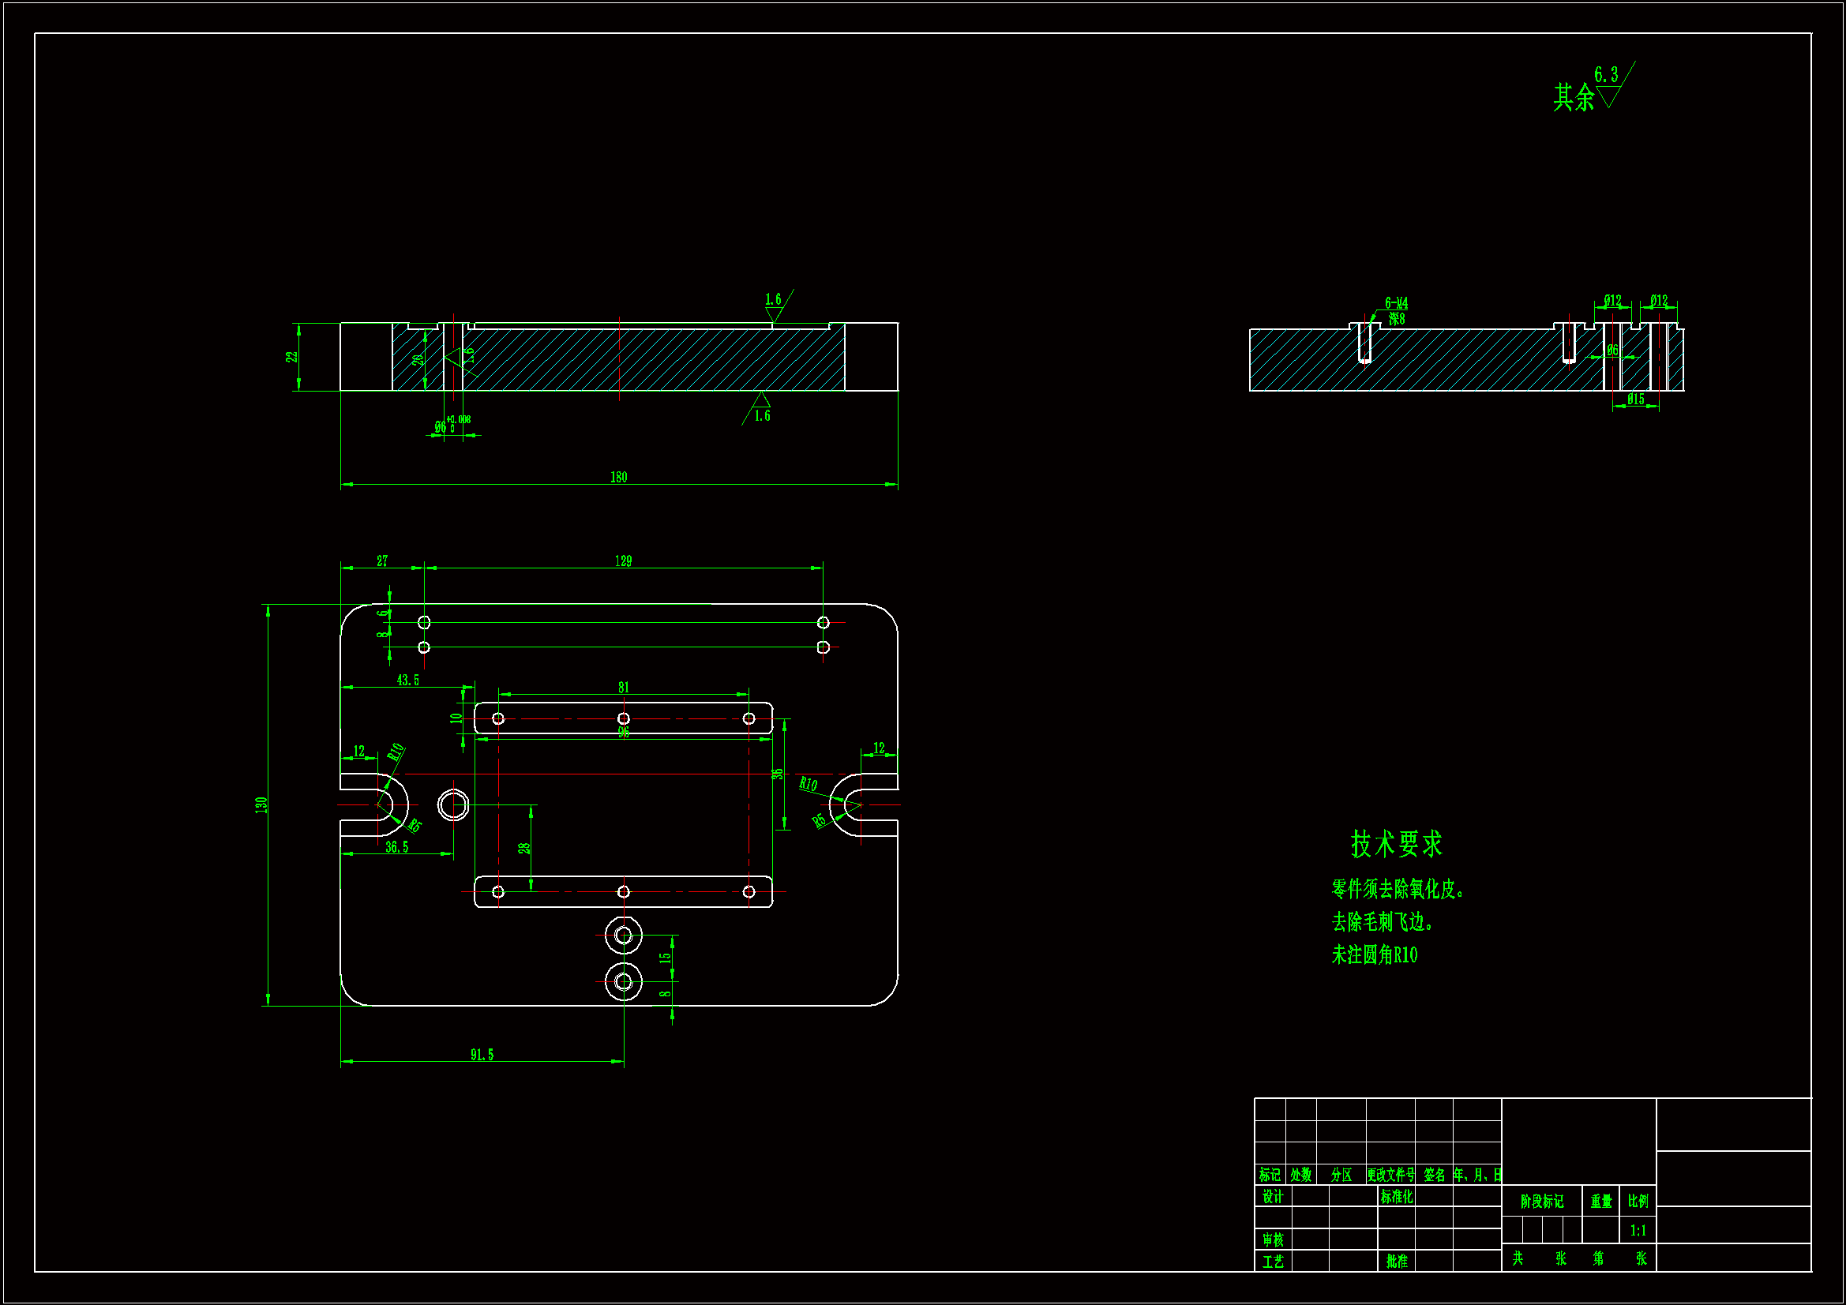Select the 标准化 title block cell
This screenshot has width=1846, height=1305.
pos(1397,1198)
